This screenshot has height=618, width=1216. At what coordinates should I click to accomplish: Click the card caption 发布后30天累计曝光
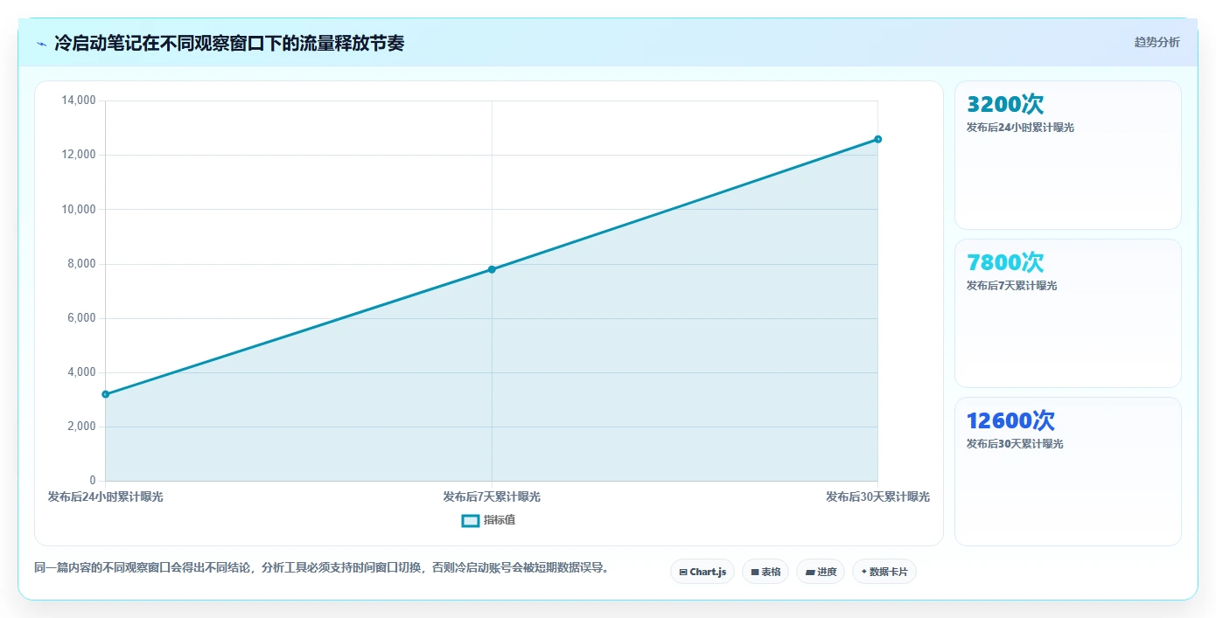click(x=1015, y=444)
